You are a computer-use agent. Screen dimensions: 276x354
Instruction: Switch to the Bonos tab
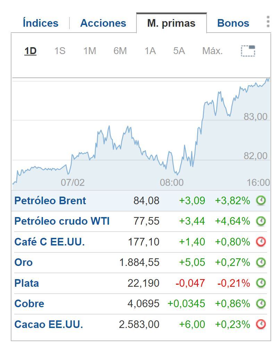point(233,23)
